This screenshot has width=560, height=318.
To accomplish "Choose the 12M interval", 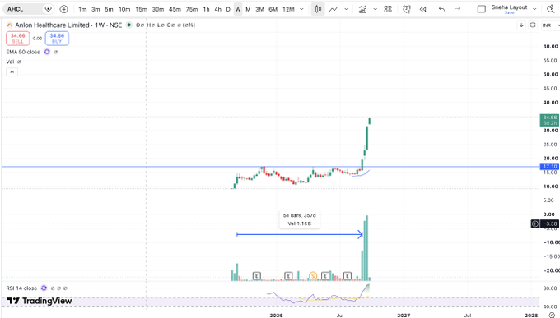I will (x=288, y=9).
